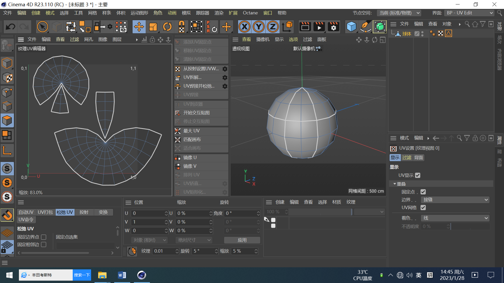
Task: Open the 边界 接缝 dropdown
Action: [x=455, y=200]
